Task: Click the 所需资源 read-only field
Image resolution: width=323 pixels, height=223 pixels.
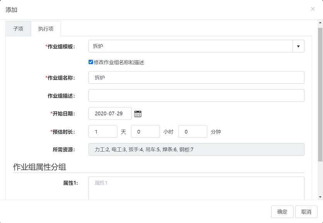Action: pyautogui.click(x=196, y=149)
